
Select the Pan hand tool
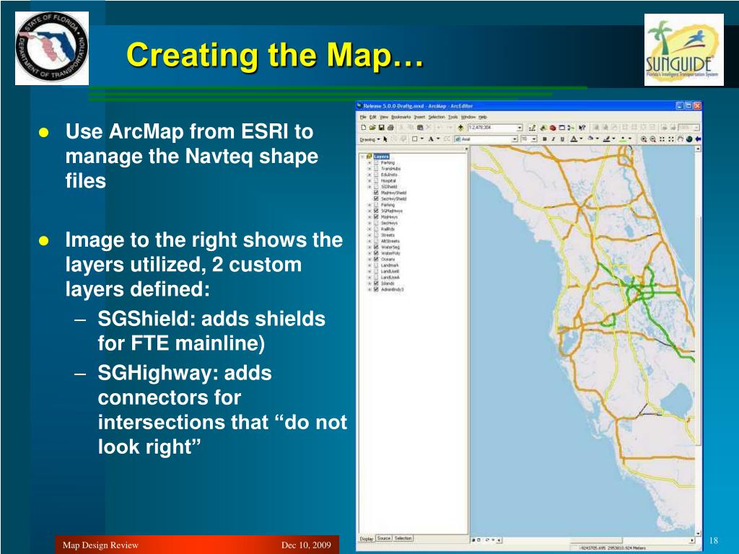[681, 139]
